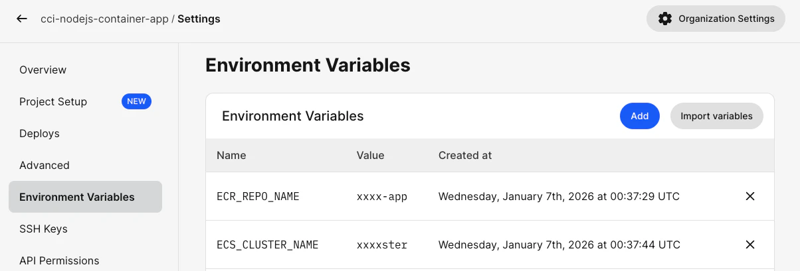
Task: Remove the ECS_CLUSTER_NAME variable
Action: 750,244
